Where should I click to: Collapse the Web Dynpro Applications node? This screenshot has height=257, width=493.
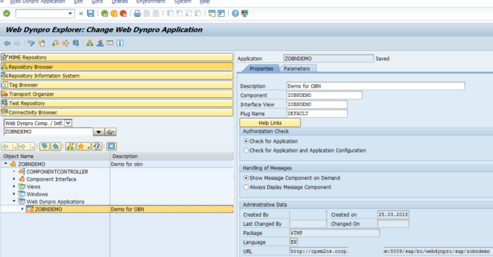point(14,201)
